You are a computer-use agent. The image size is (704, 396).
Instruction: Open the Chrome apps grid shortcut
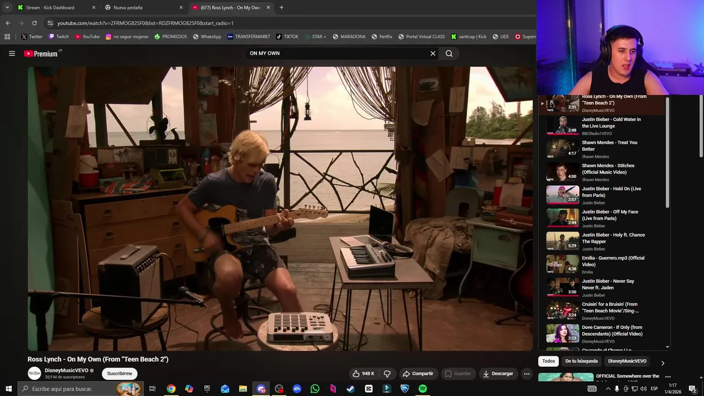coord(7,37)
